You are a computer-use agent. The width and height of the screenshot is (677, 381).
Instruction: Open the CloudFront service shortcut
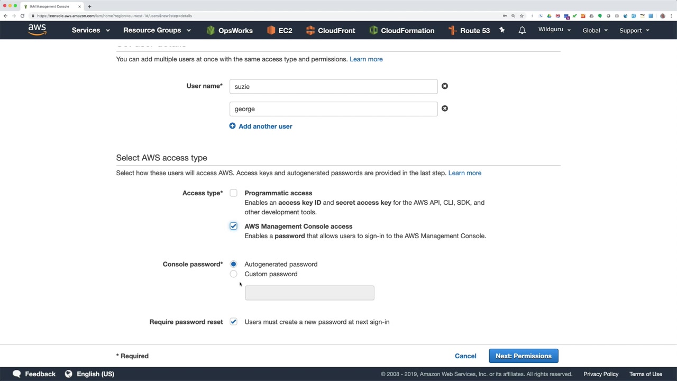tap(331, 30)
